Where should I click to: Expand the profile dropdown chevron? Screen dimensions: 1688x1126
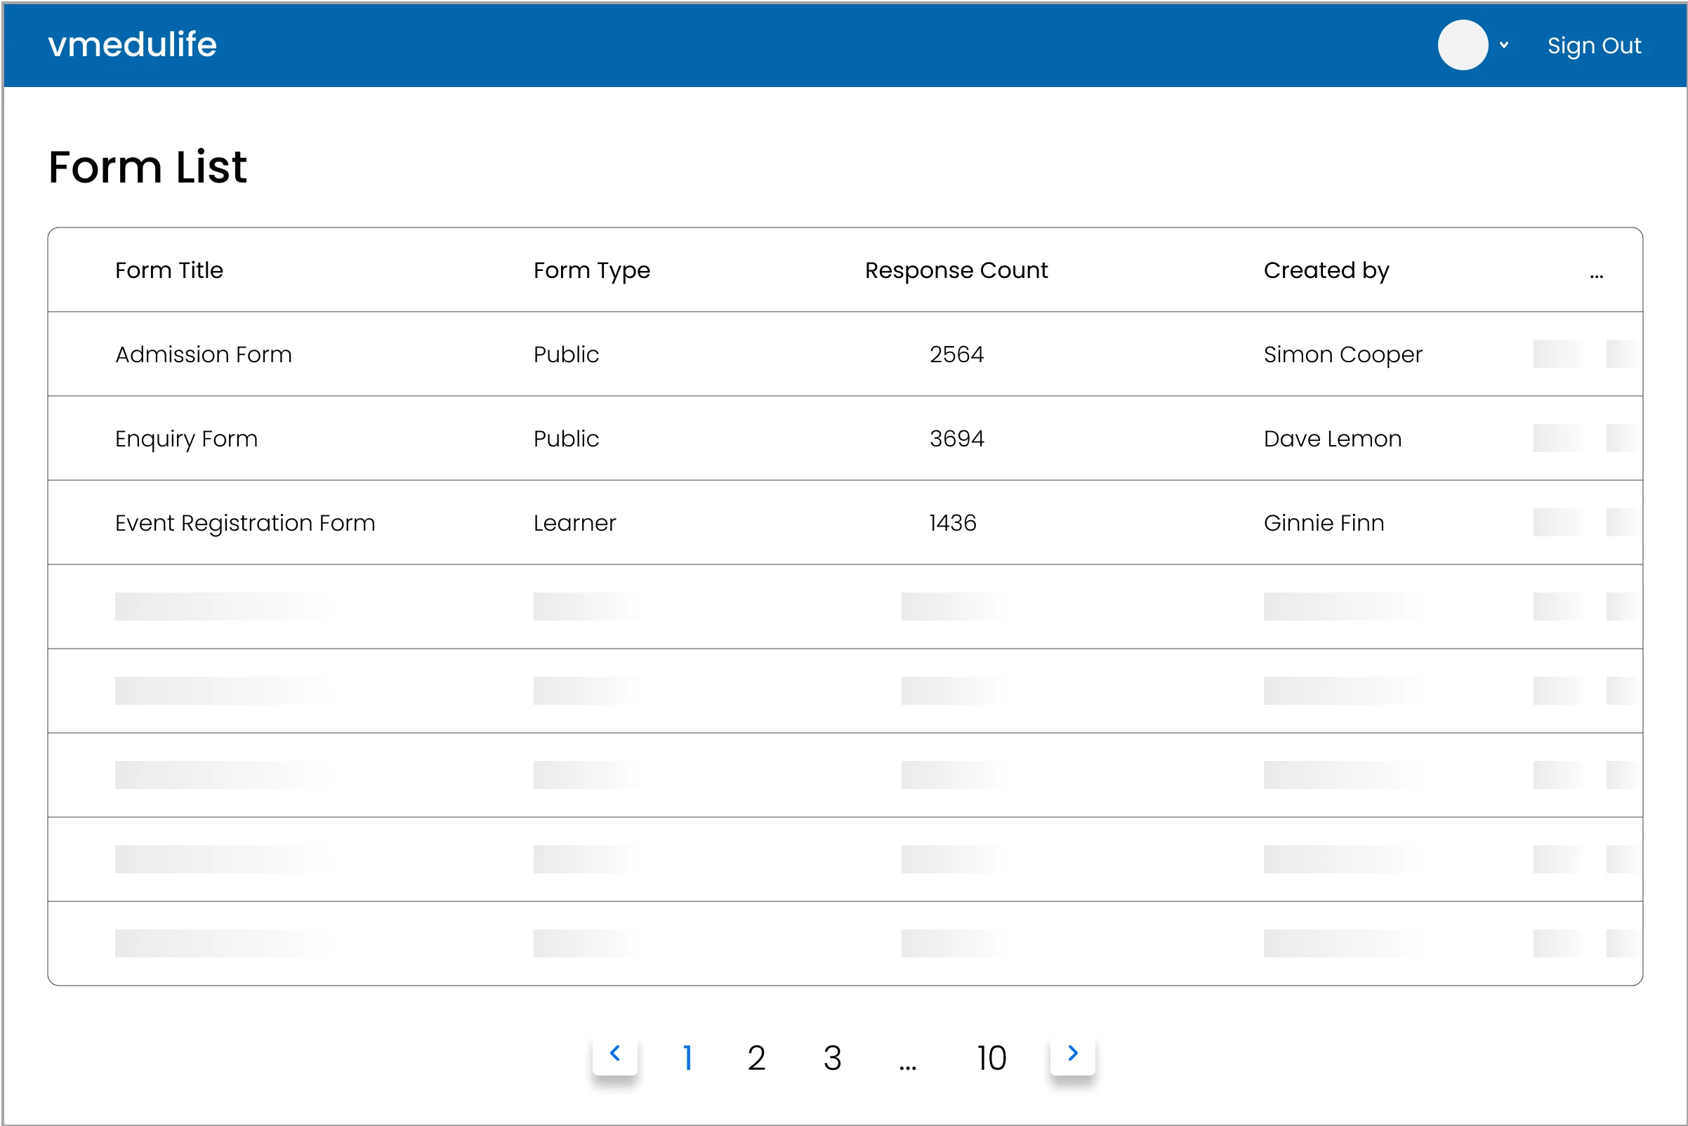pyautogui.click(x=1503, y=45)
